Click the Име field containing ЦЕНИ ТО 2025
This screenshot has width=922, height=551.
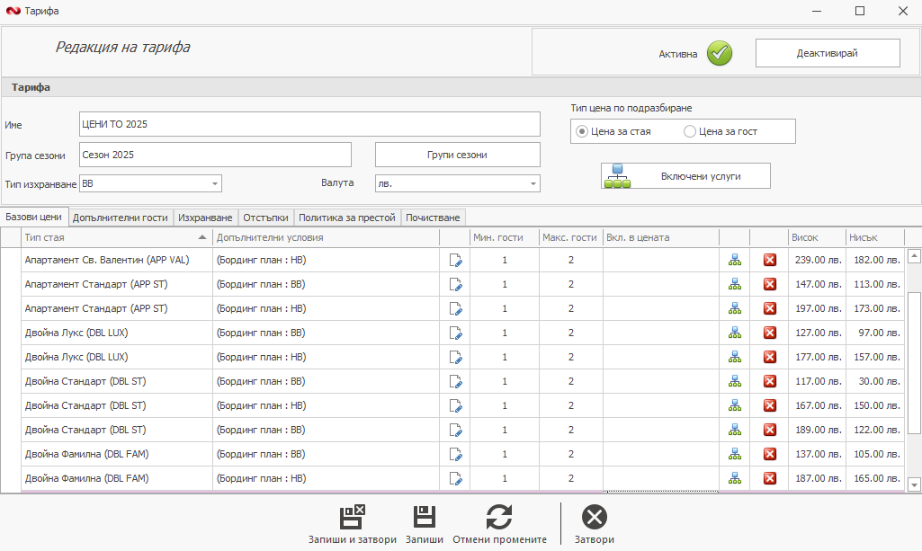pyautogui.click(x=309, y=124)
